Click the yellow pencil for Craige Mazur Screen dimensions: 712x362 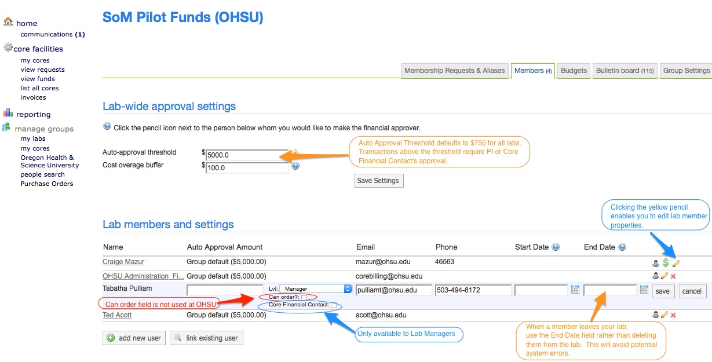pos(676,263)
